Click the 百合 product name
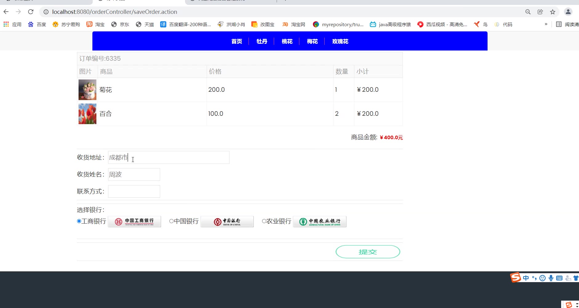Screen dimensions: 579x308 coord(106,114)
